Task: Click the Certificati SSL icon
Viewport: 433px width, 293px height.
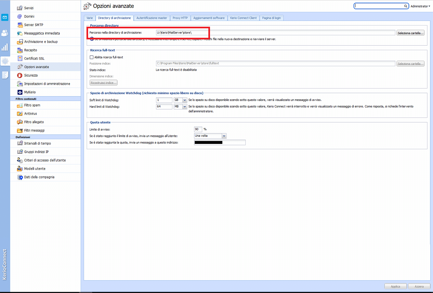Action: pyautogui.click(x=20, y=58)
